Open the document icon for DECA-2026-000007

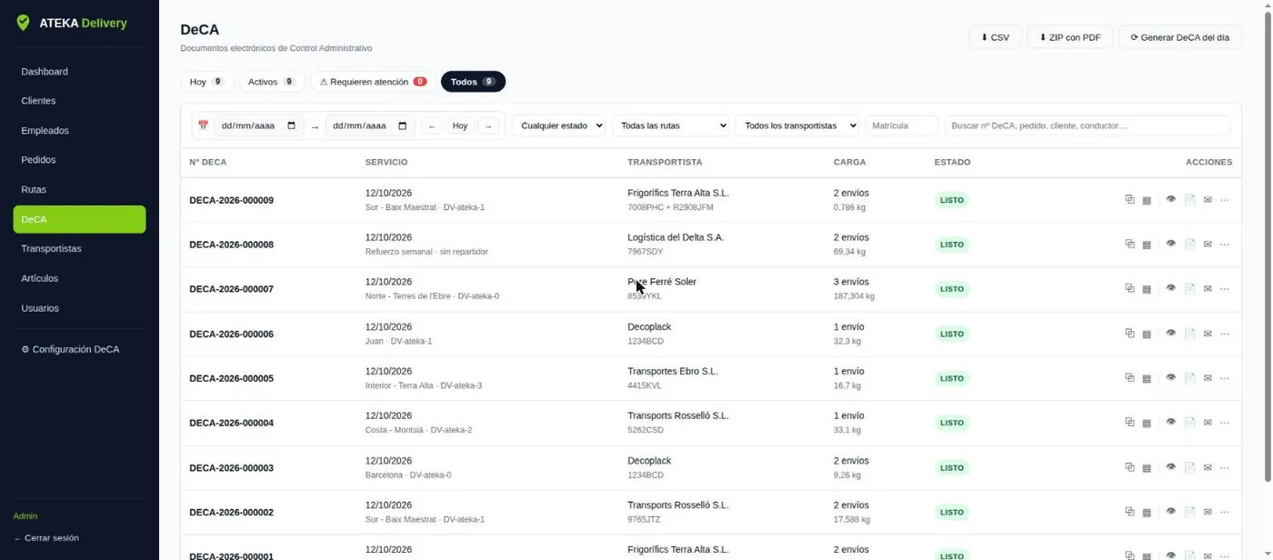[1189, 289]
